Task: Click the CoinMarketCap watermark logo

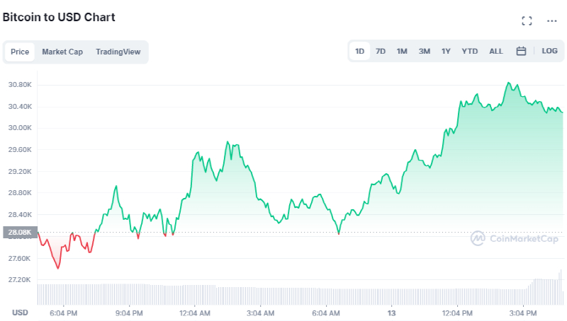Action: [515, 238]
